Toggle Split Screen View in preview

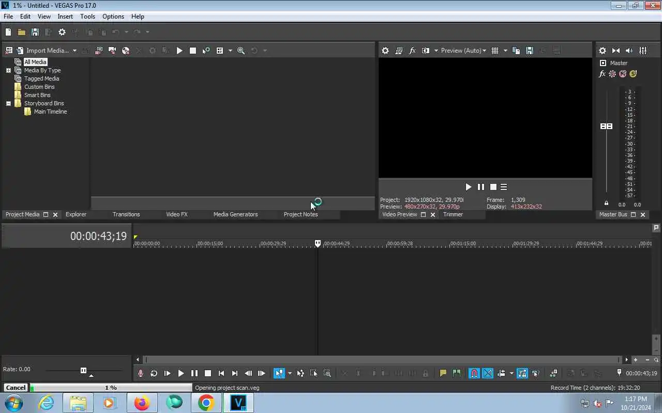(426, 51)
